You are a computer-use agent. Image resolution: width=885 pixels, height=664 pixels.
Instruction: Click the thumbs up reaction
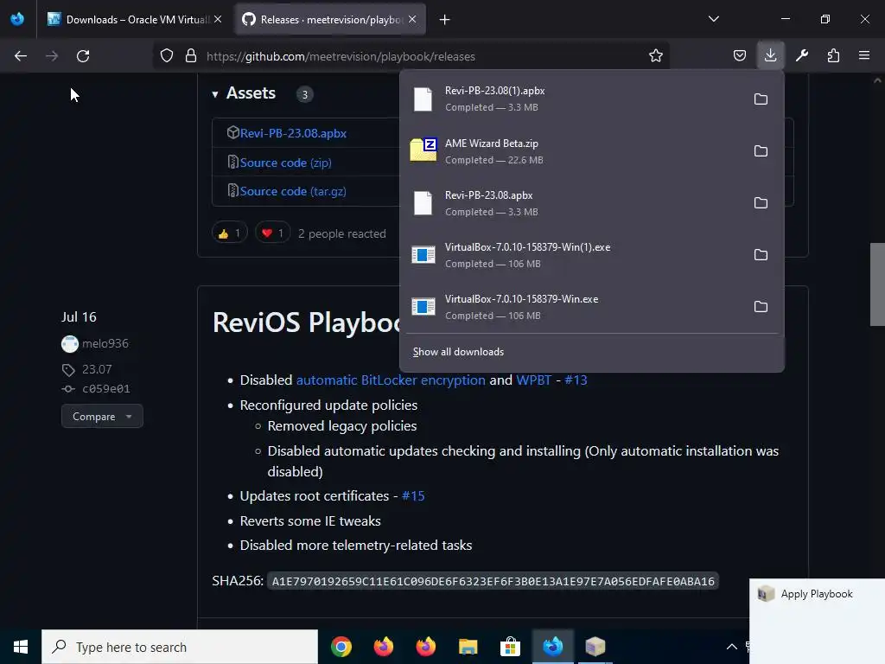230,233
